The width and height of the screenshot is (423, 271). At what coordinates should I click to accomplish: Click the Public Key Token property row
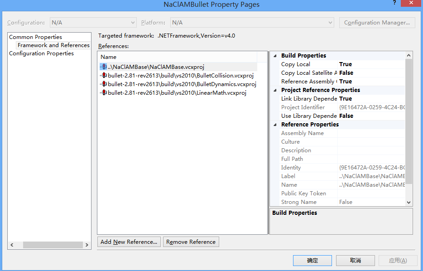[342, 194]
